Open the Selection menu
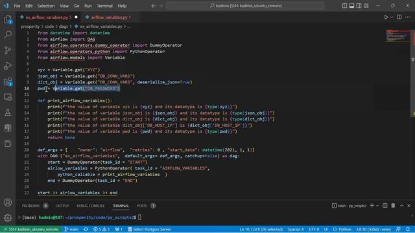 point(46,6)
